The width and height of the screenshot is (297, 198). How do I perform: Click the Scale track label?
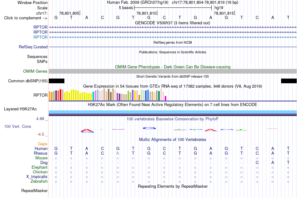tap(42, 8)
